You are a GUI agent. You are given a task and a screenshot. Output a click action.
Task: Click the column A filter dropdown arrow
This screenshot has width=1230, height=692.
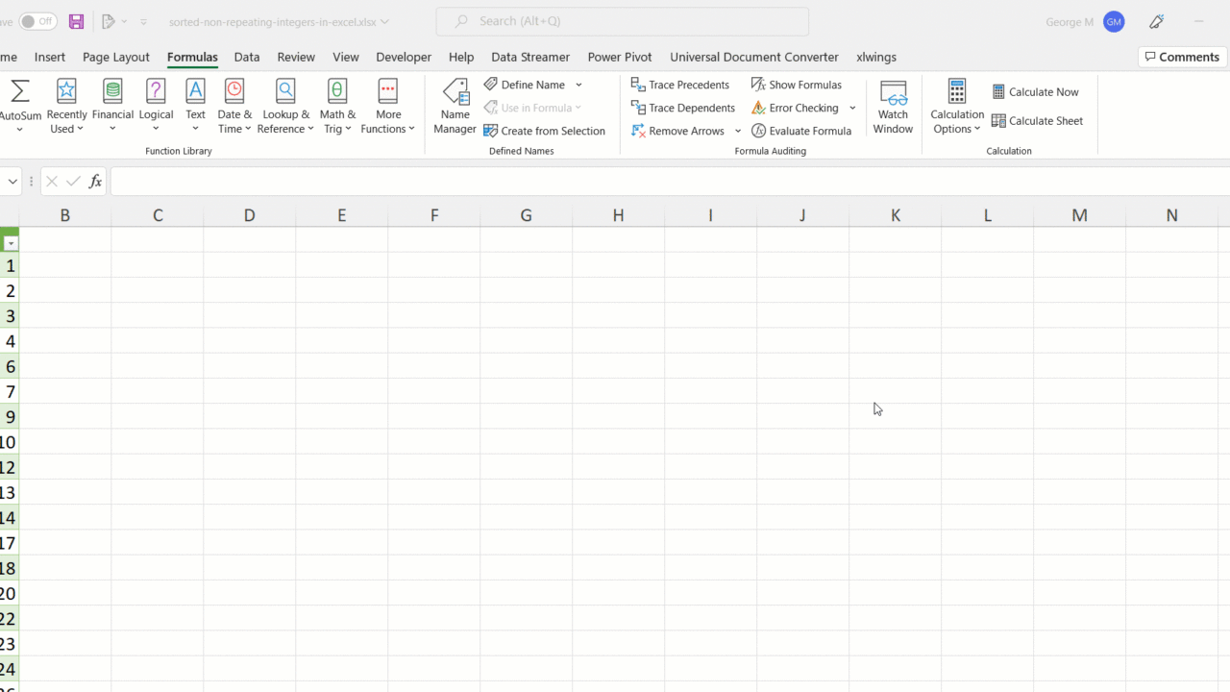click(x=11, y=244)
